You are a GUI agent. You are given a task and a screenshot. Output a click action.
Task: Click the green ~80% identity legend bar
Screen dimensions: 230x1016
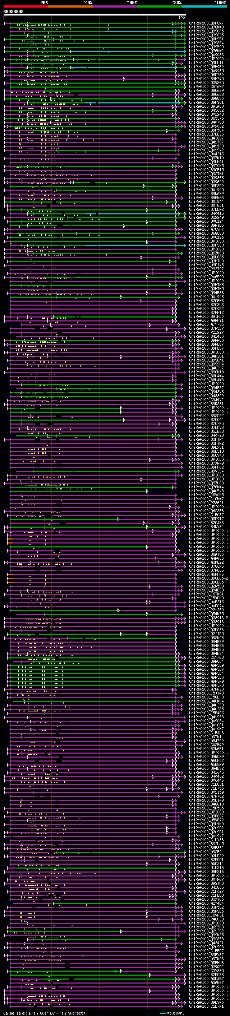click(160, 6)
